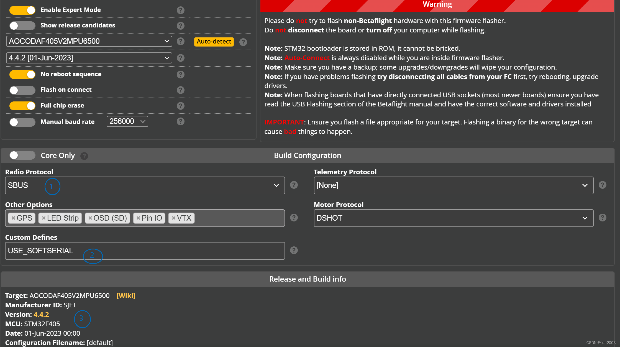Remove the VTX option tag

click(x=174, y=218)
